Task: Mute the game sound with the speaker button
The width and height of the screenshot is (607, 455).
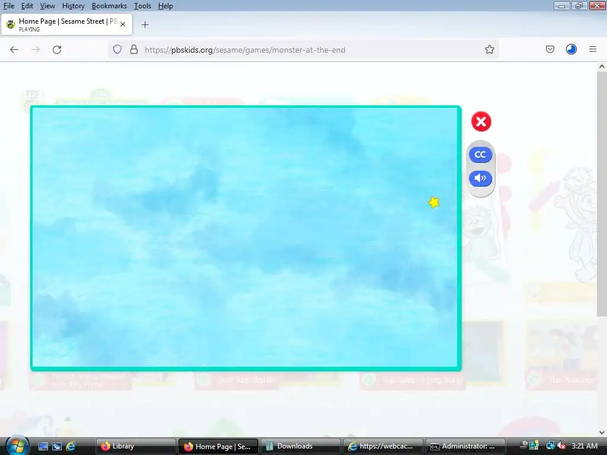Action: pyautogui.click(x=480, y=178)
